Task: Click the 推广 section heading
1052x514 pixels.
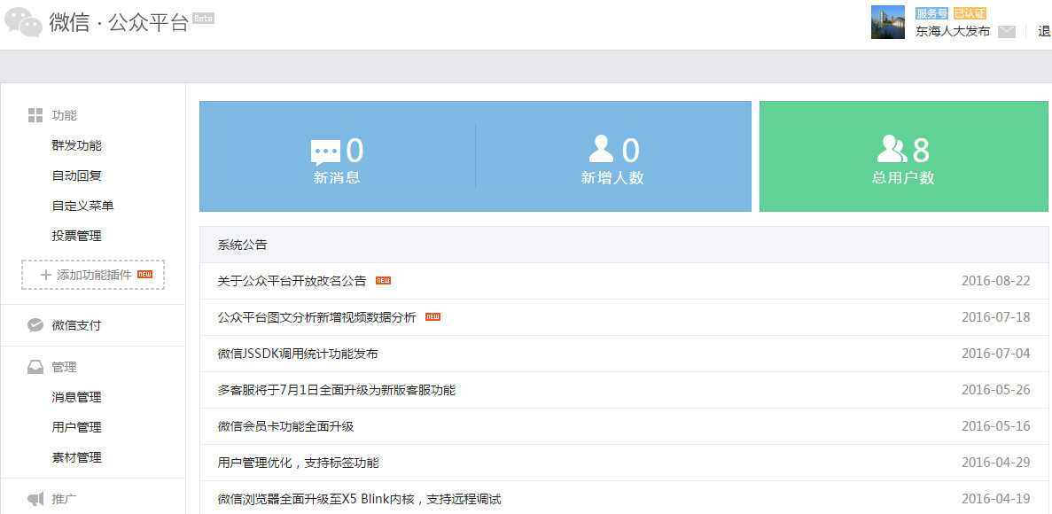Action: pos(65,499)
